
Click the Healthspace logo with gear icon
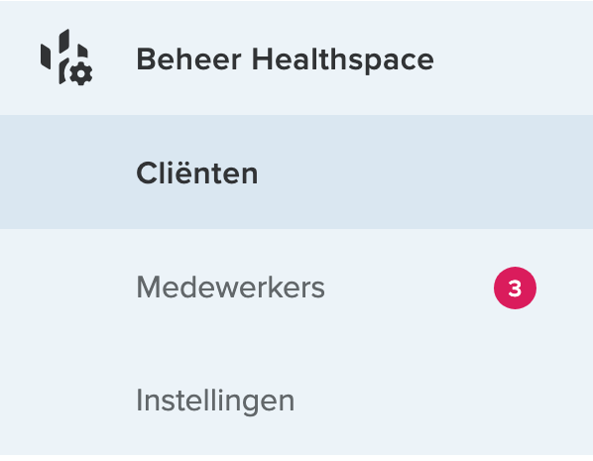tap(66, 58)
